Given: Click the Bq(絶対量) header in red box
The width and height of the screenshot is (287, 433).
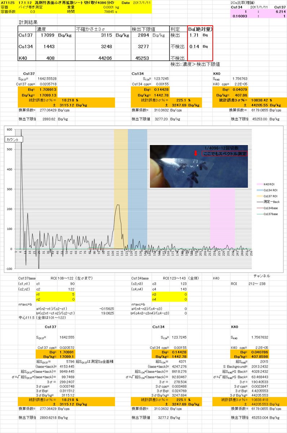Looking at the screenshot, I should point(200,29).
